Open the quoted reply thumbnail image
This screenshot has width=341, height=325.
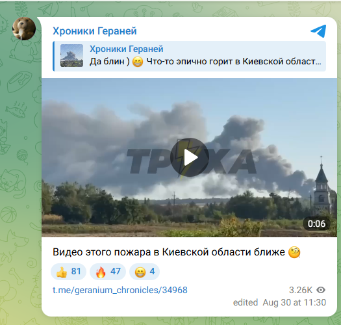(71, 55)
